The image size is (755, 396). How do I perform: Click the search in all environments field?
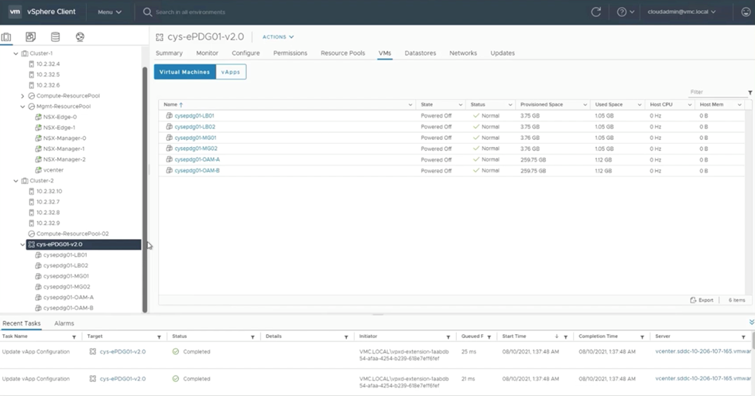pos(190,12)
